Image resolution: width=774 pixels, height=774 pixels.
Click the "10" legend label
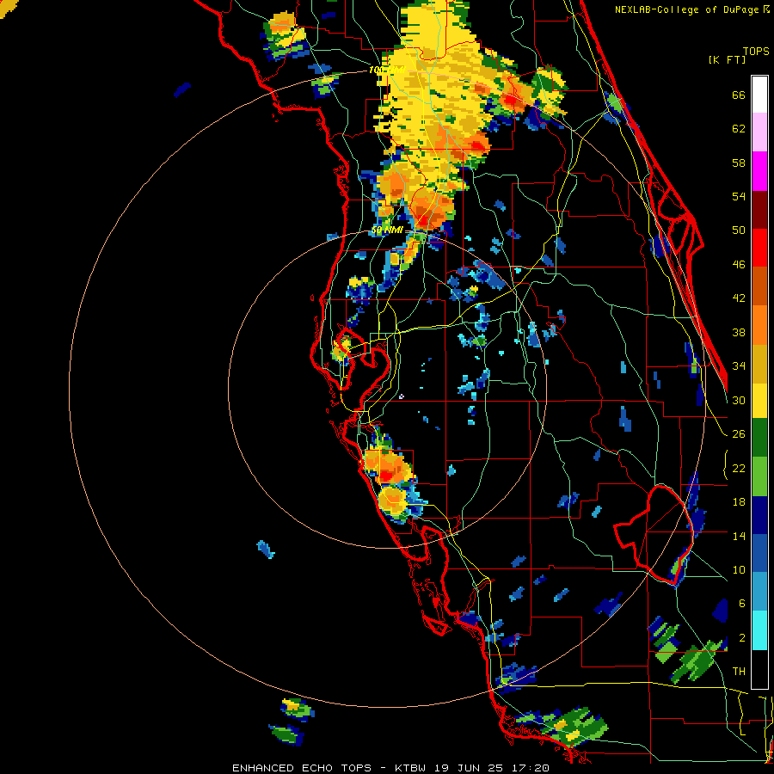pyautogui.click(x=739, y=569)
